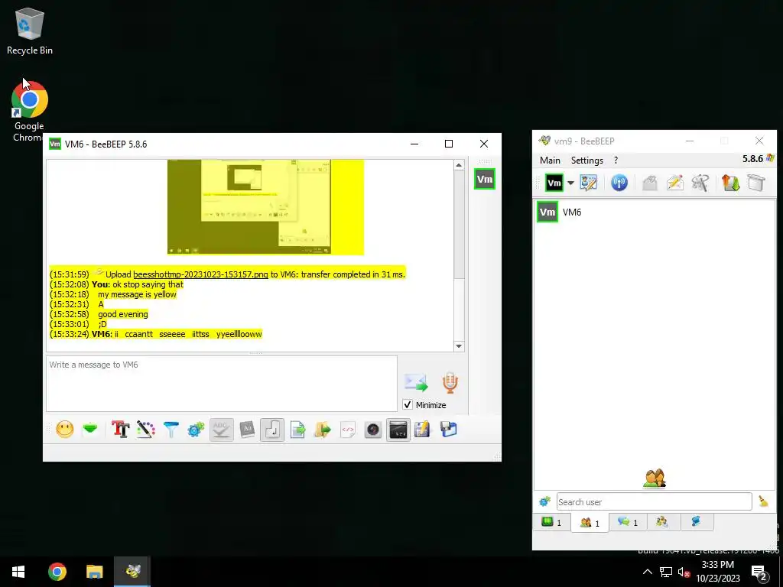This screenshot has width=783, height=587.
Task: Open the beesshottmp-20231023-153157.png link
Action: [201, 274]
